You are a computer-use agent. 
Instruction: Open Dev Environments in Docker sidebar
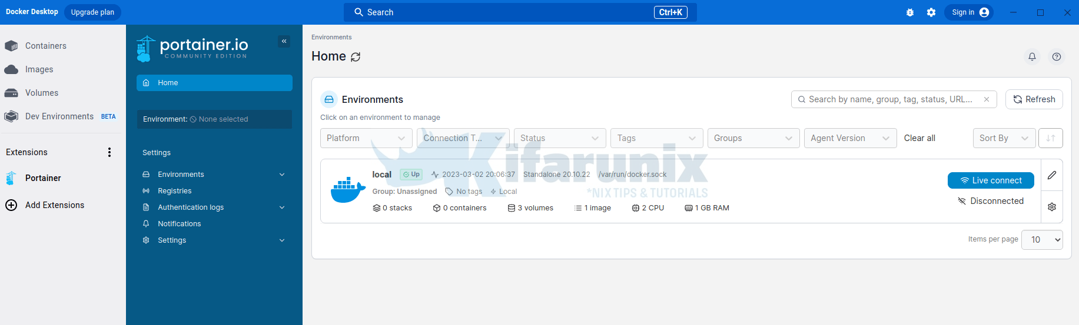click(x=59, y=116)
